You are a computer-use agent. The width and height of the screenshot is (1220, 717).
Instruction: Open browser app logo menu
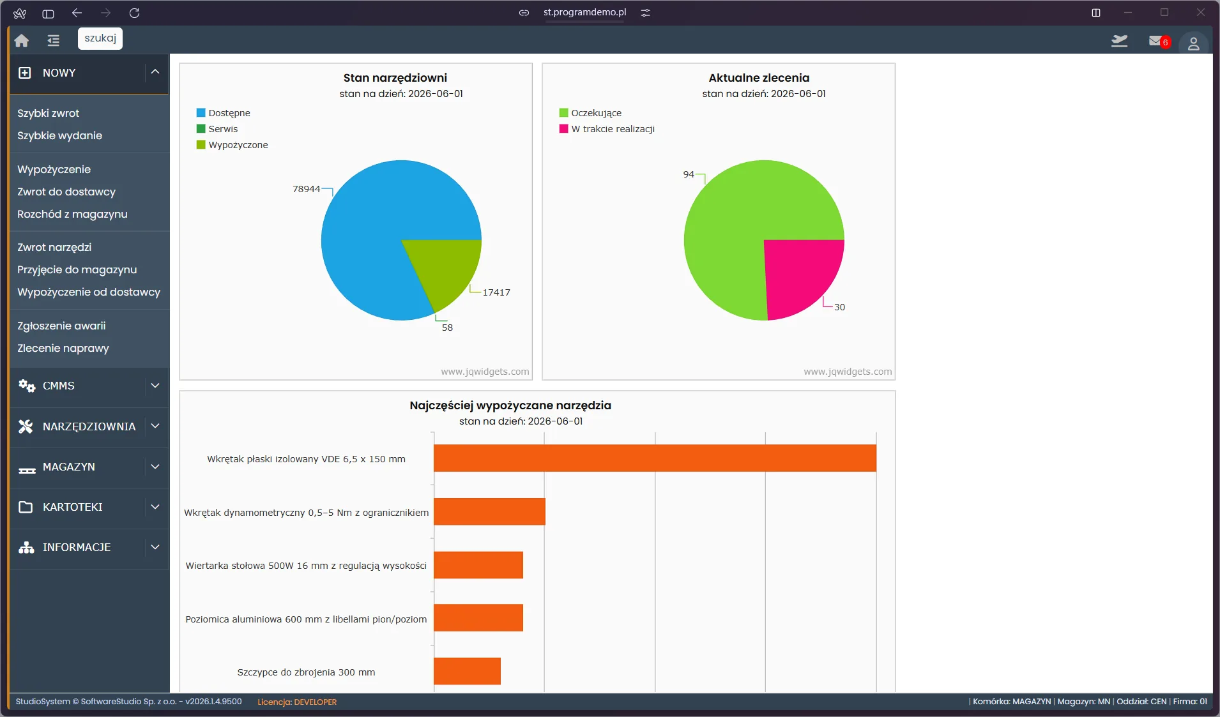(x=20, y=13)
